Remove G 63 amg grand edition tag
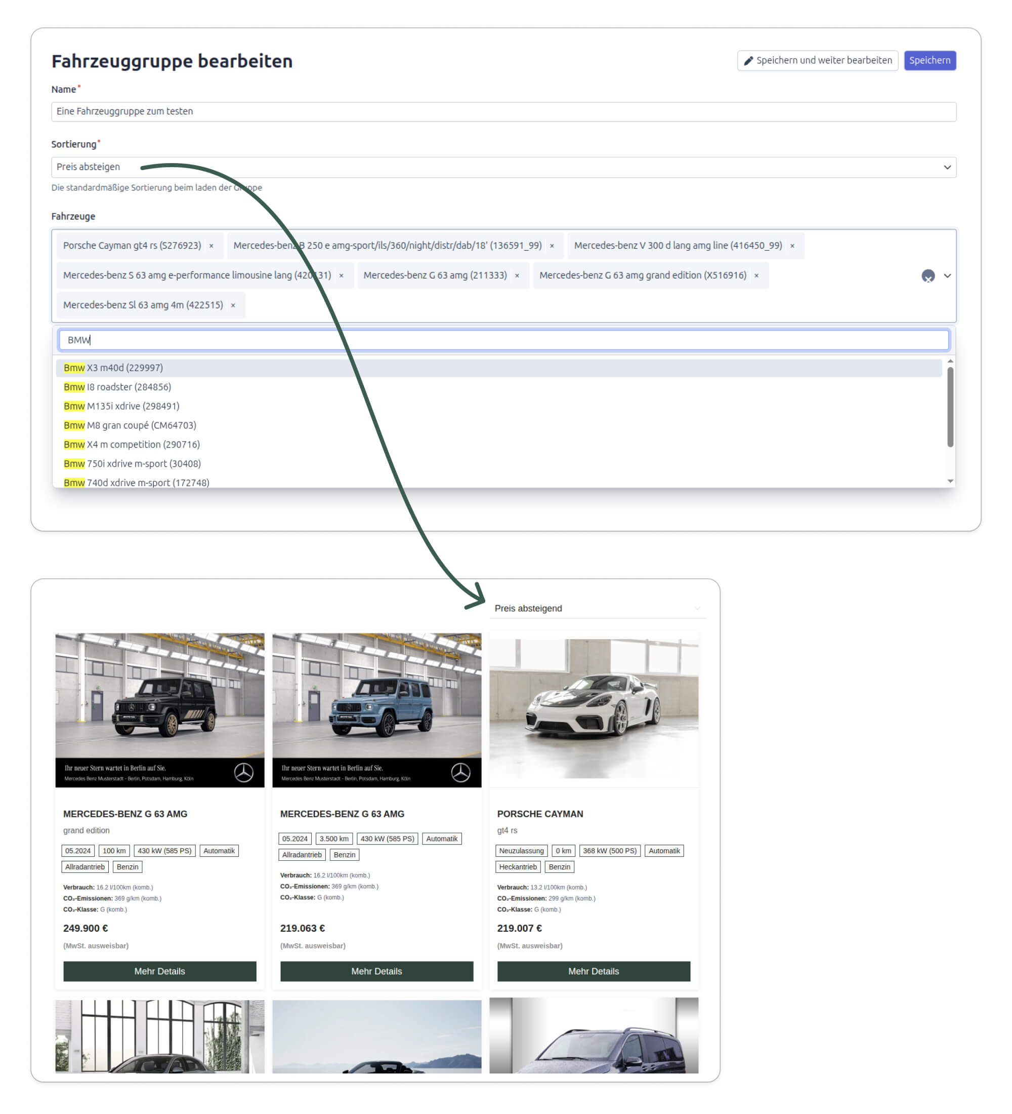This screenshot has height=1114, width=1012. (757, 276)
